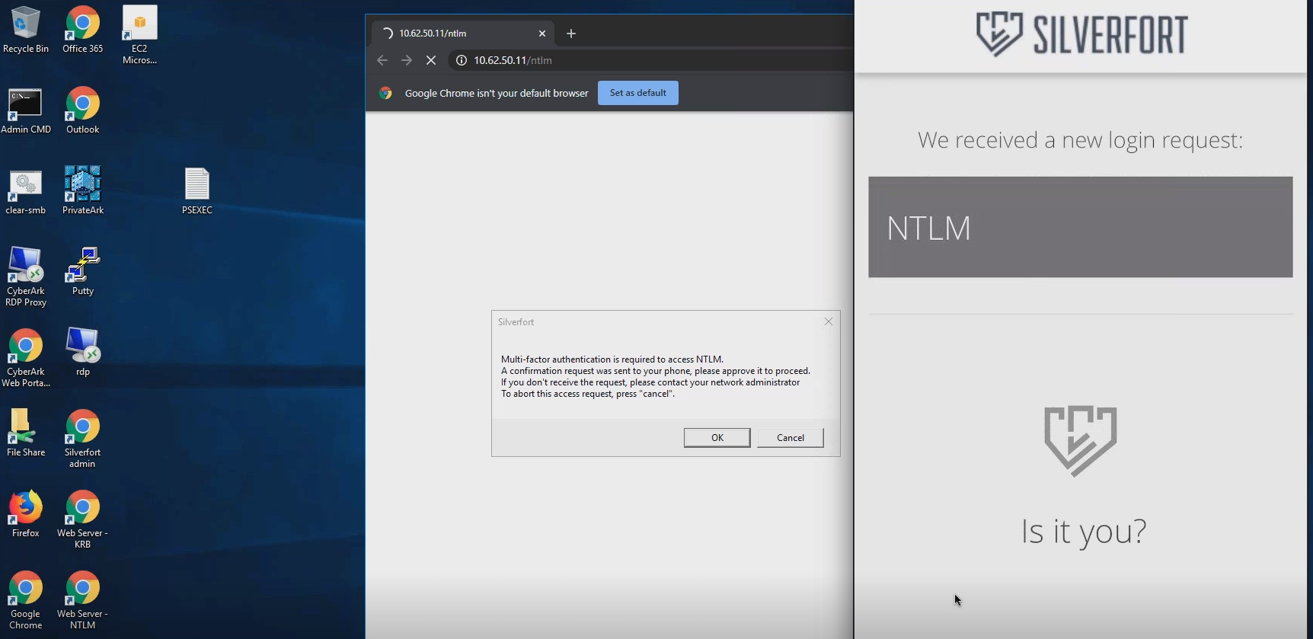Screen dimensions: 1313x639
Task: Launch the Silverfort admin shortcut
Action: (x=82, y=439)
